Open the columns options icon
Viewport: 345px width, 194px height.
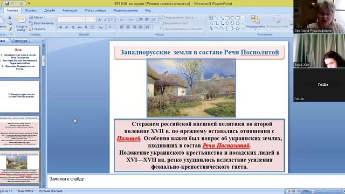tap(148, 27)
